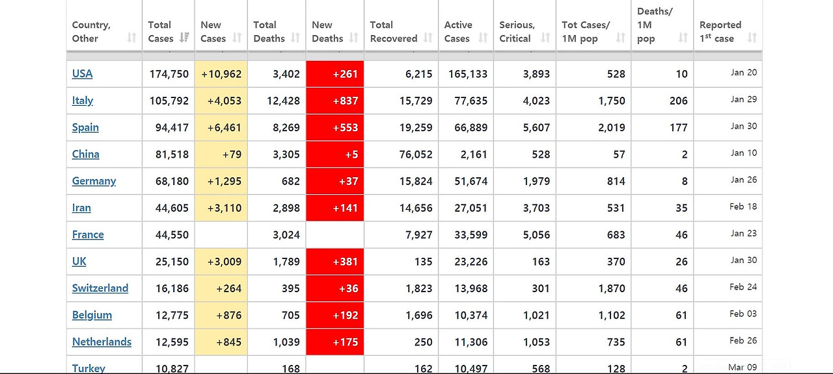
Task: Sort by Serious, Critical sort arrows
Action: [x=545, y=38]
